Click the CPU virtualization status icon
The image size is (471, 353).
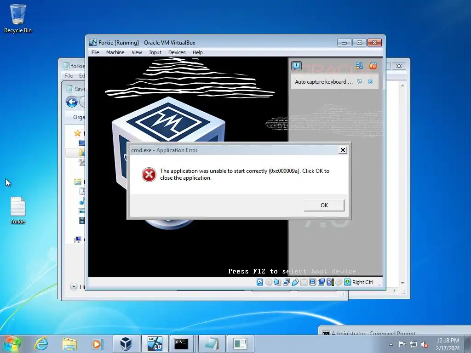click(330, 282)
